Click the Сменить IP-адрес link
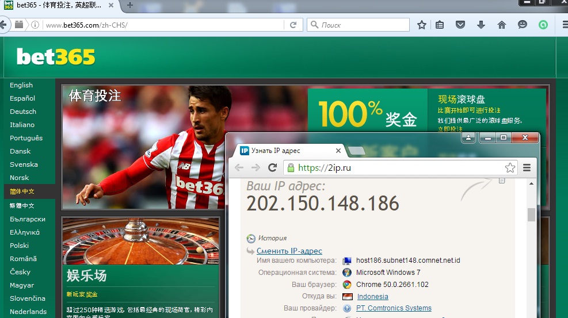 point(289,251)
